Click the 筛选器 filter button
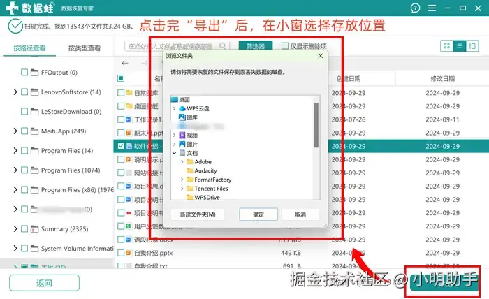The height and width of the screenshot is (299, 489). (256, 46)
